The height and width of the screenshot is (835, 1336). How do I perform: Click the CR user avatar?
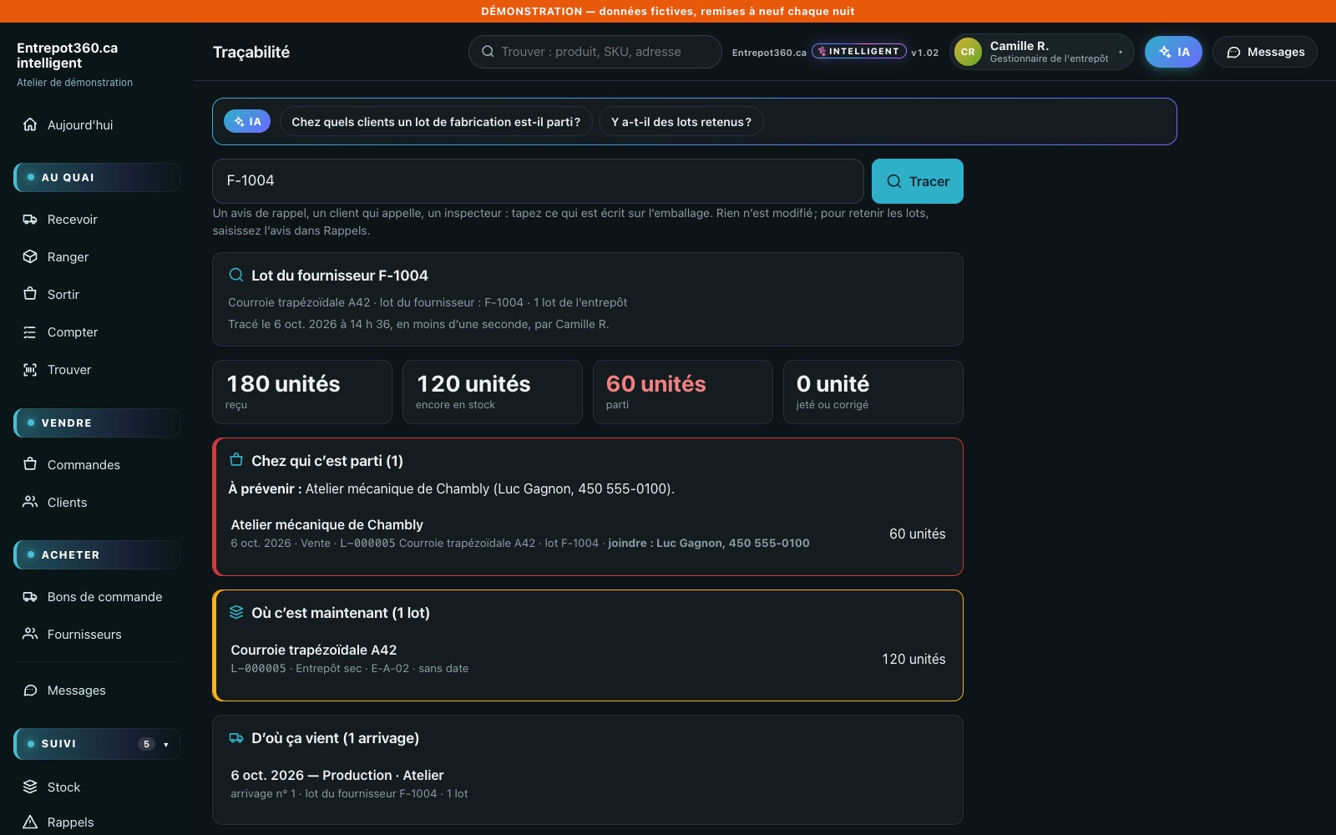968,52
